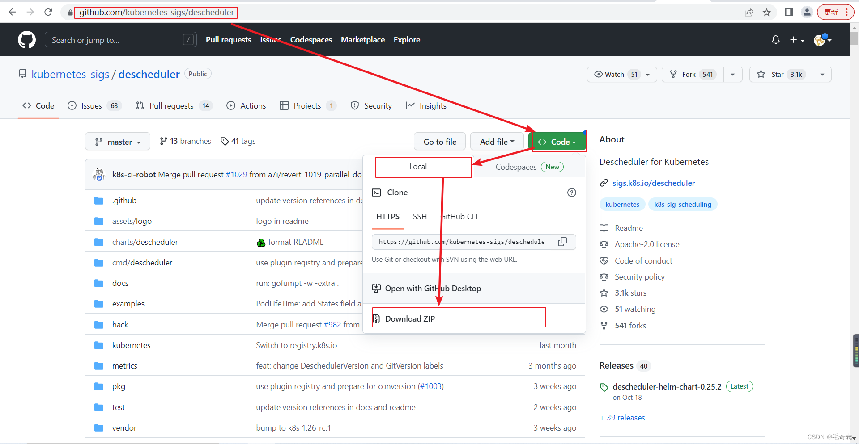This screenshot has height=444, width=859.
Task: Expand the Star lists dropdown arrow
Action: click(x=822, y=75)
